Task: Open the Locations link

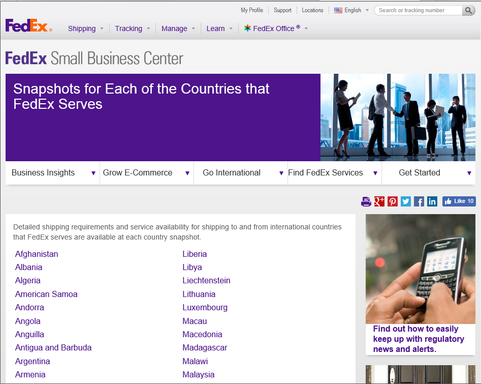Action: 312,10
